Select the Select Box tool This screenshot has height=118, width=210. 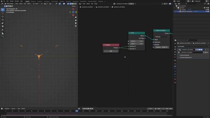tap(3, 10)
